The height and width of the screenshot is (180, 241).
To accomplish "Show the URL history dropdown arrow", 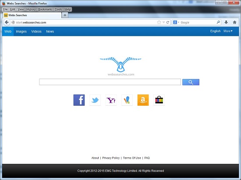I will [x=163, y=22].
